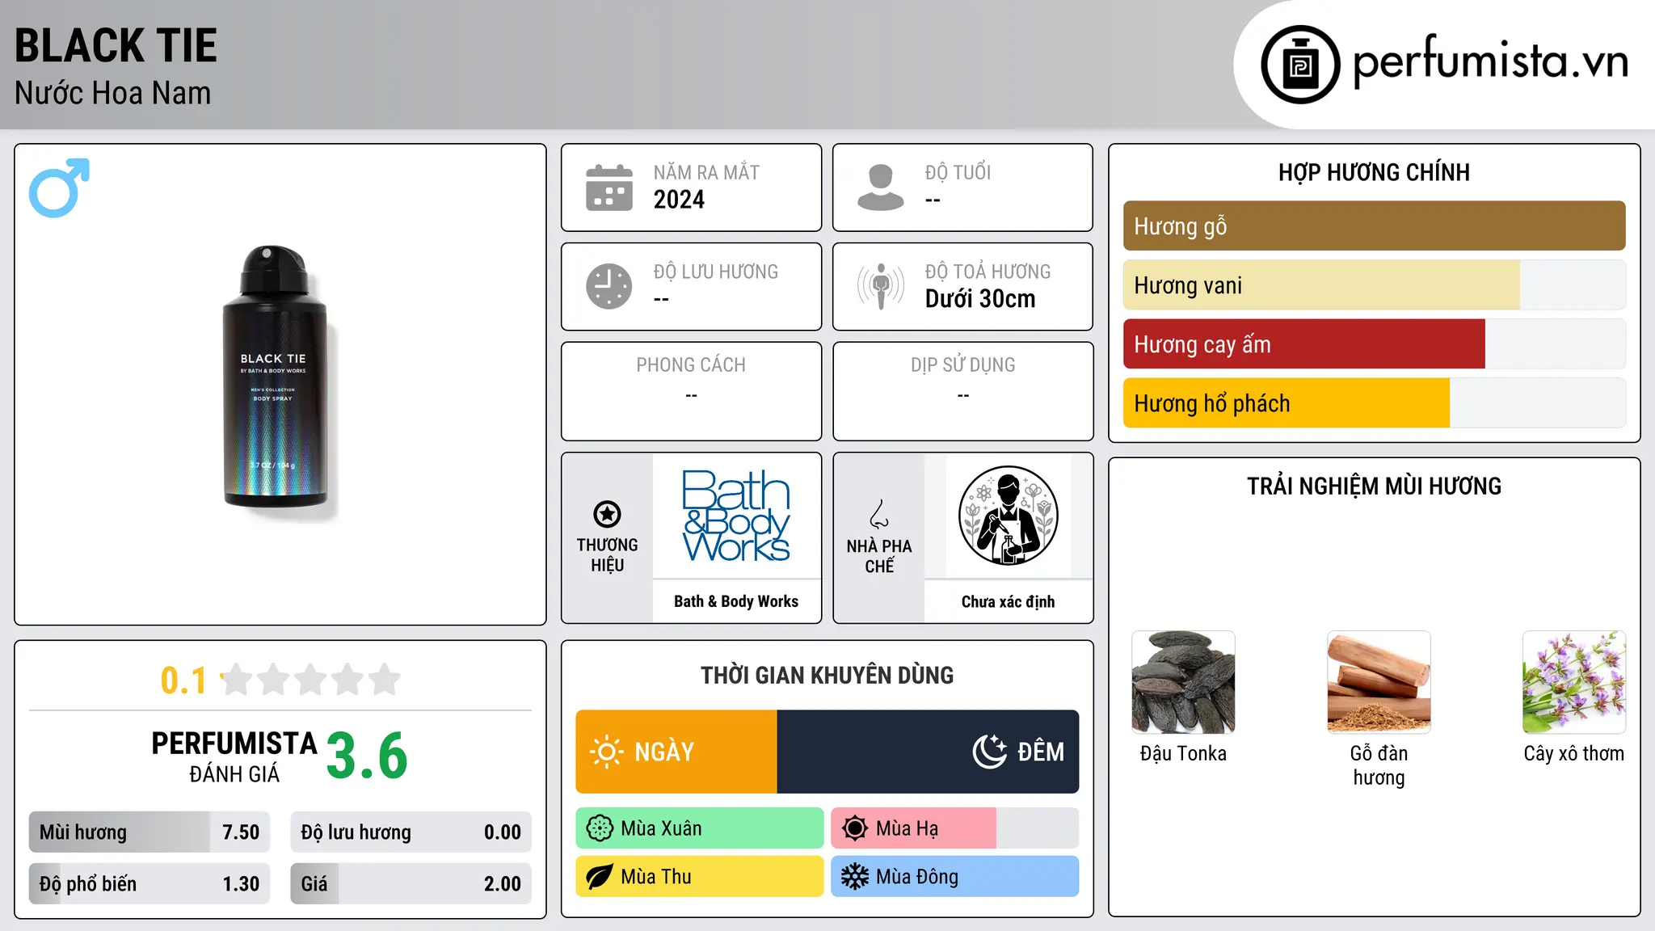Click the green 3.6 Perfumista score

click(x=367, y=756)
